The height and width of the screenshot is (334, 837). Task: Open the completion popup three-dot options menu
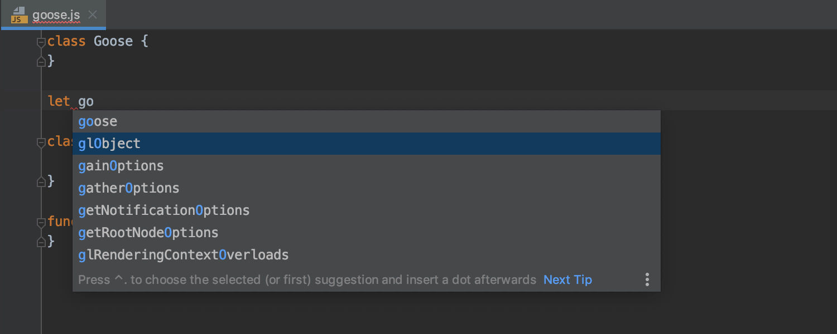pyautogui.click(x=647, y=279)
